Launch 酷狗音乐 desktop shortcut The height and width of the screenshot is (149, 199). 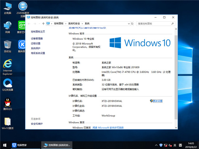23,45
